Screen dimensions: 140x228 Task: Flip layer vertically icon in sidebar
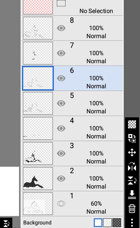point(132,181)
